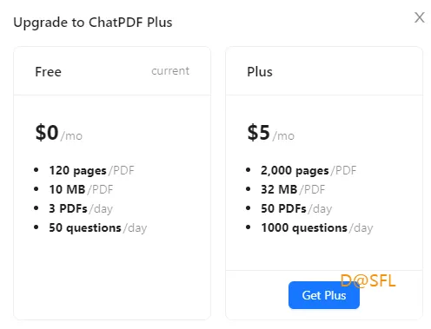Click the 10 MB /PDF item

point(81,189)
